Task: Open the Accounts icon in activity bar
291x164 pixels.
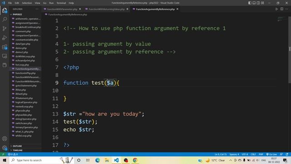Action: pyautogui.click(x=5, y=138)
